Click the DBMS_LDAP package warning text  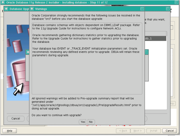[x=86, y=27]
